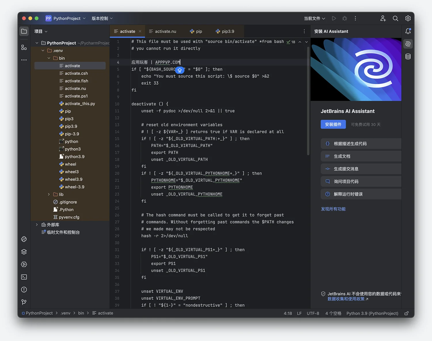This screenshot has height=341, width=432.
Task: Open editor tabs options menu
Action: point(304,31)
